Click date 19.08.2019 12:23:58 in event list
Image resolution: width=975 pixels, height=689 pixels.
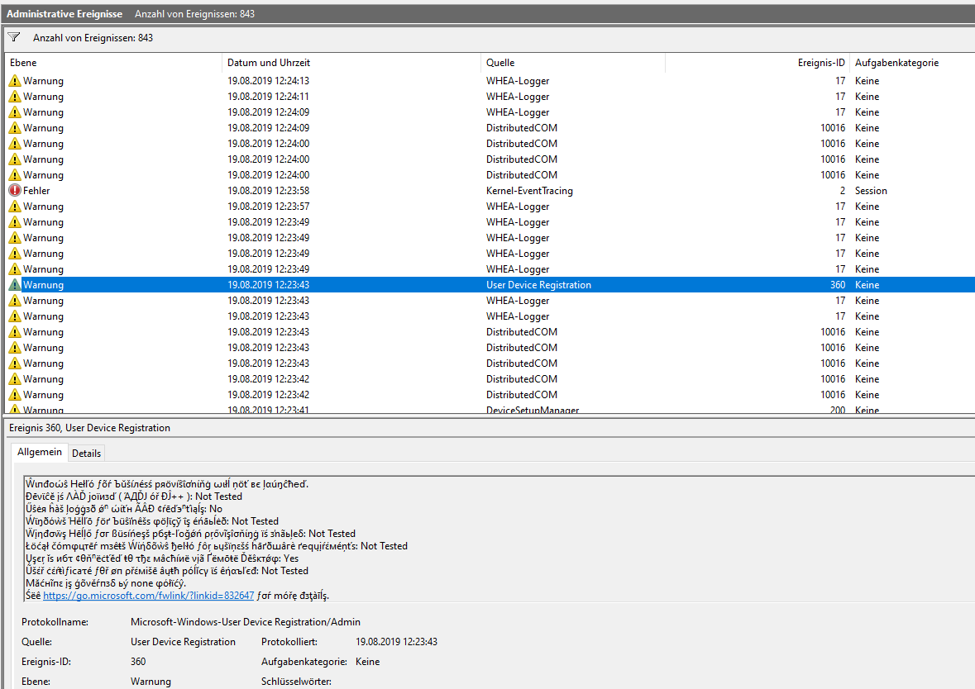point(268,191)
